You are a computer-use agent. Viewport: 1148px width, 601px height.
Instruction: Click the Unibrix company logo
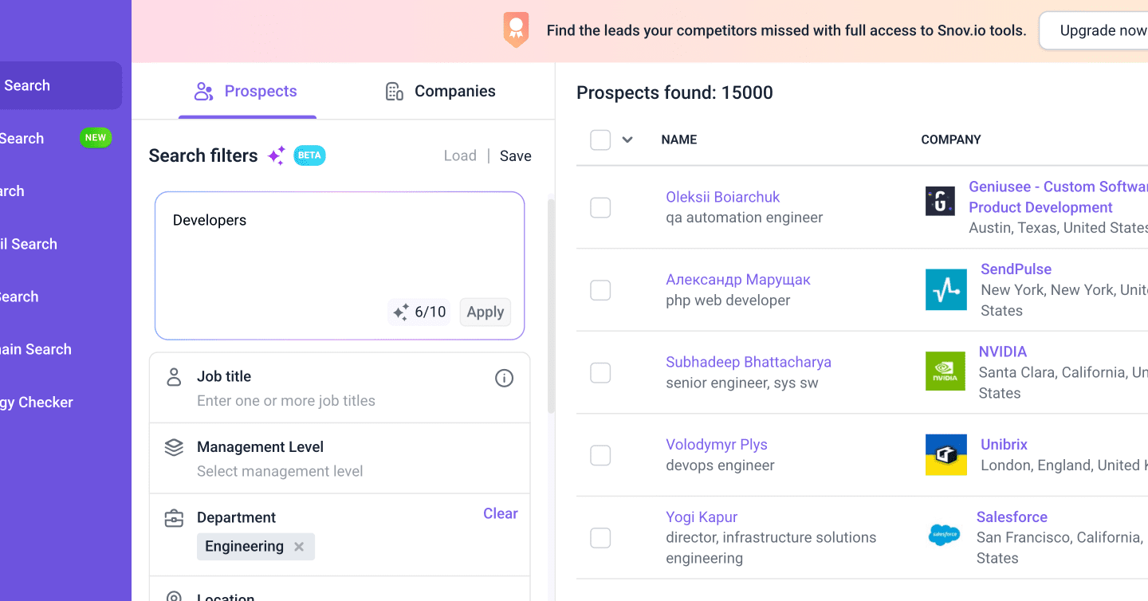tap(946, 455)
